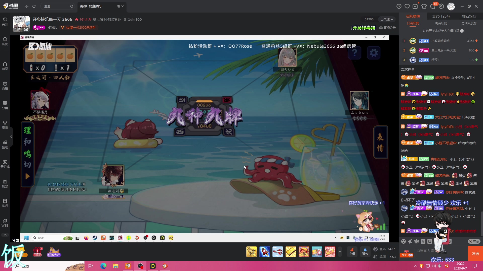Open 分类 in left sidebar
The width and height of the screenshot is (483, 271).
pyautogui.click(x=5, y=105)
